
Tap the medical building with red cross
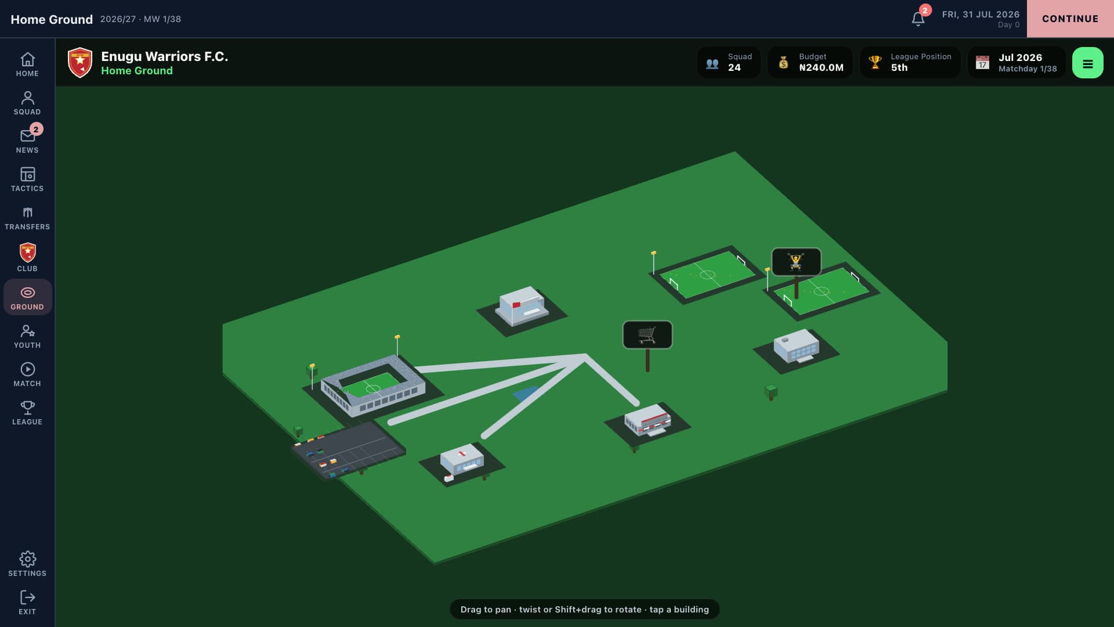[462, 460]
